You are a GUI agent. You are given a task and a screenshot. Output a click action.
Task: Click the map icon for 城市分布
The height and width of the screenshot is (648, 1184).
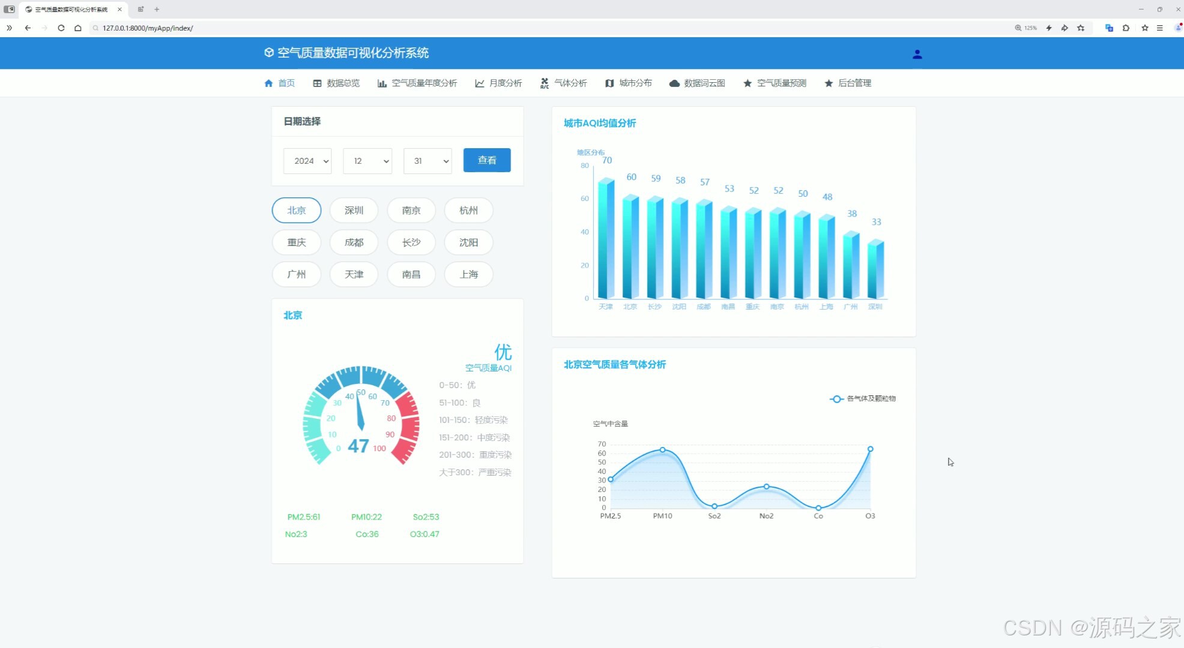[x=609, y=83]
